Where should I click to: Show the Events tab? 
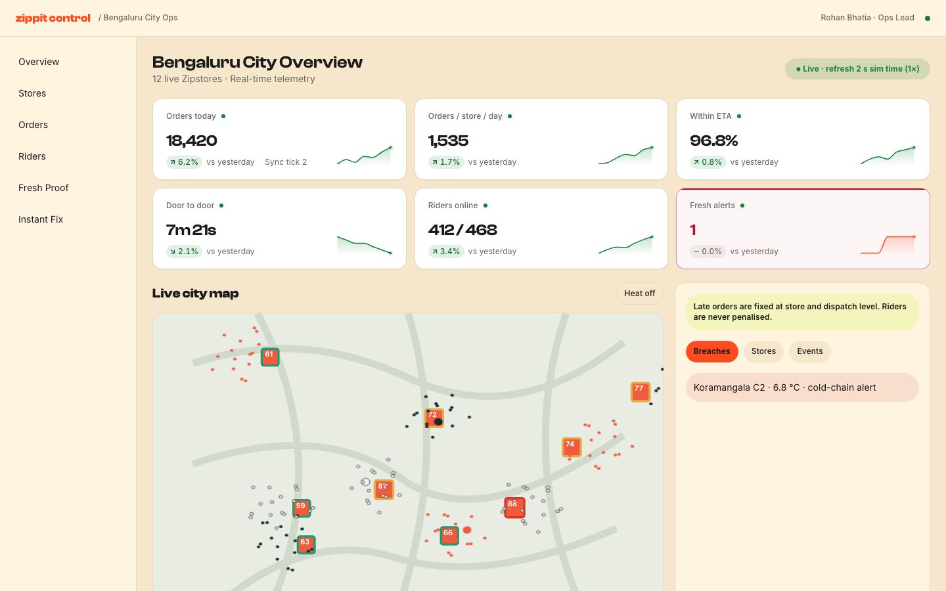[x=810, y=351]
